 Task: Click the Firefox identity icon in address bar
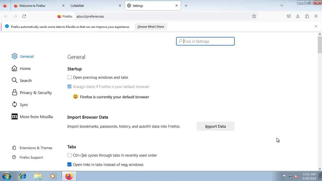pos(65,16)
